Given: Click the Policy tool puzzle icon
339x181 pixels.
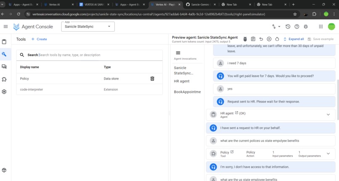Looking at the screenshot, I should point(213,154).
